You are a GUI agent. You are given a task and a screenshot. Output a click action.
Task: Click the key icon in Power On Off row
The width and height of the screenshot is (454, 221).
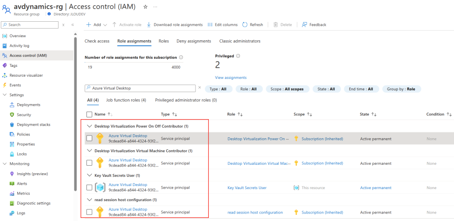tap(100, 138)
